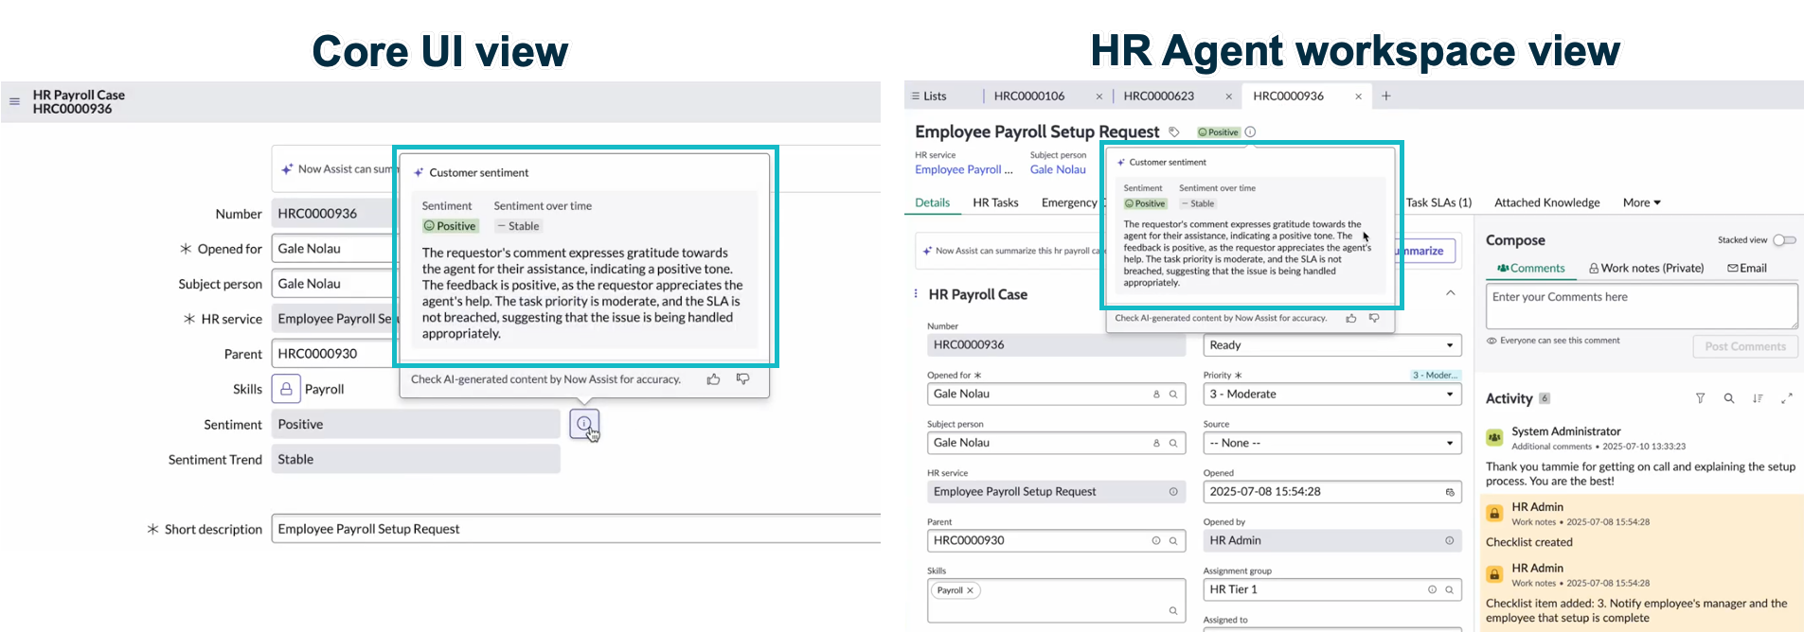The width and height of the screenshot is (1804, 632).
Task: Click thumbs down in workspace sentiment popup
Action: point(1374,318)
